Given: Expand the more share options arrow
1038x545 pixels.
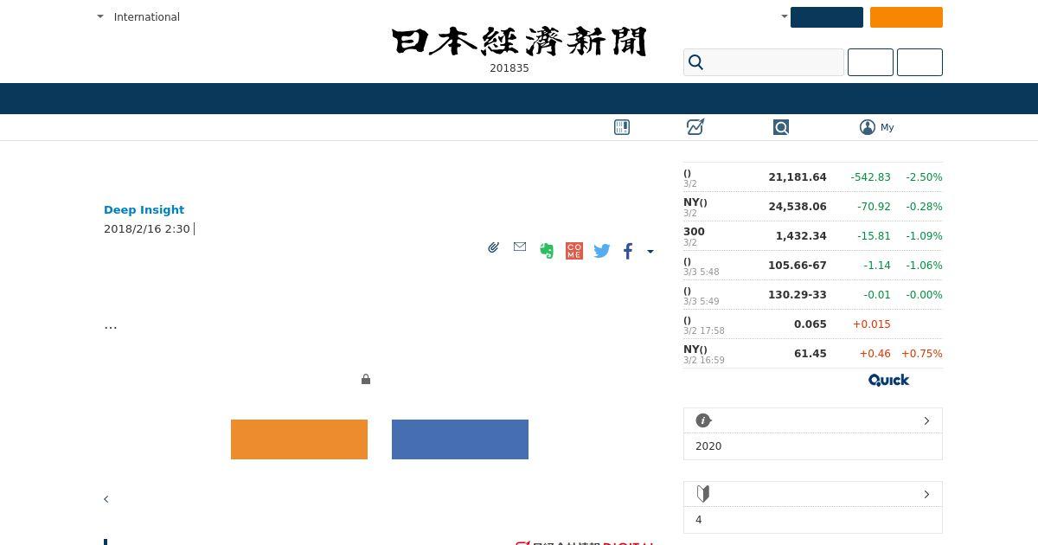Looking at the screenshot, I should (650, 252).
